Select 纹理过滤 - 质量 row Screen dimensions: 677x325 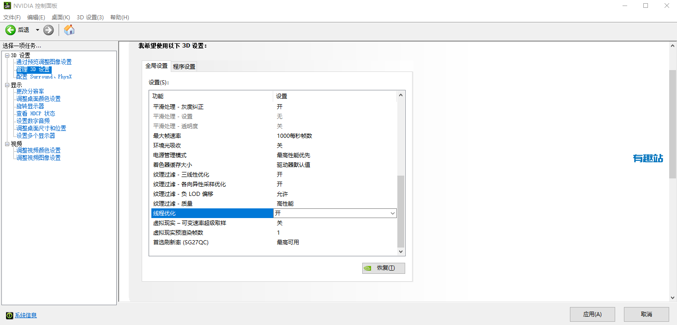pos(274,203)
